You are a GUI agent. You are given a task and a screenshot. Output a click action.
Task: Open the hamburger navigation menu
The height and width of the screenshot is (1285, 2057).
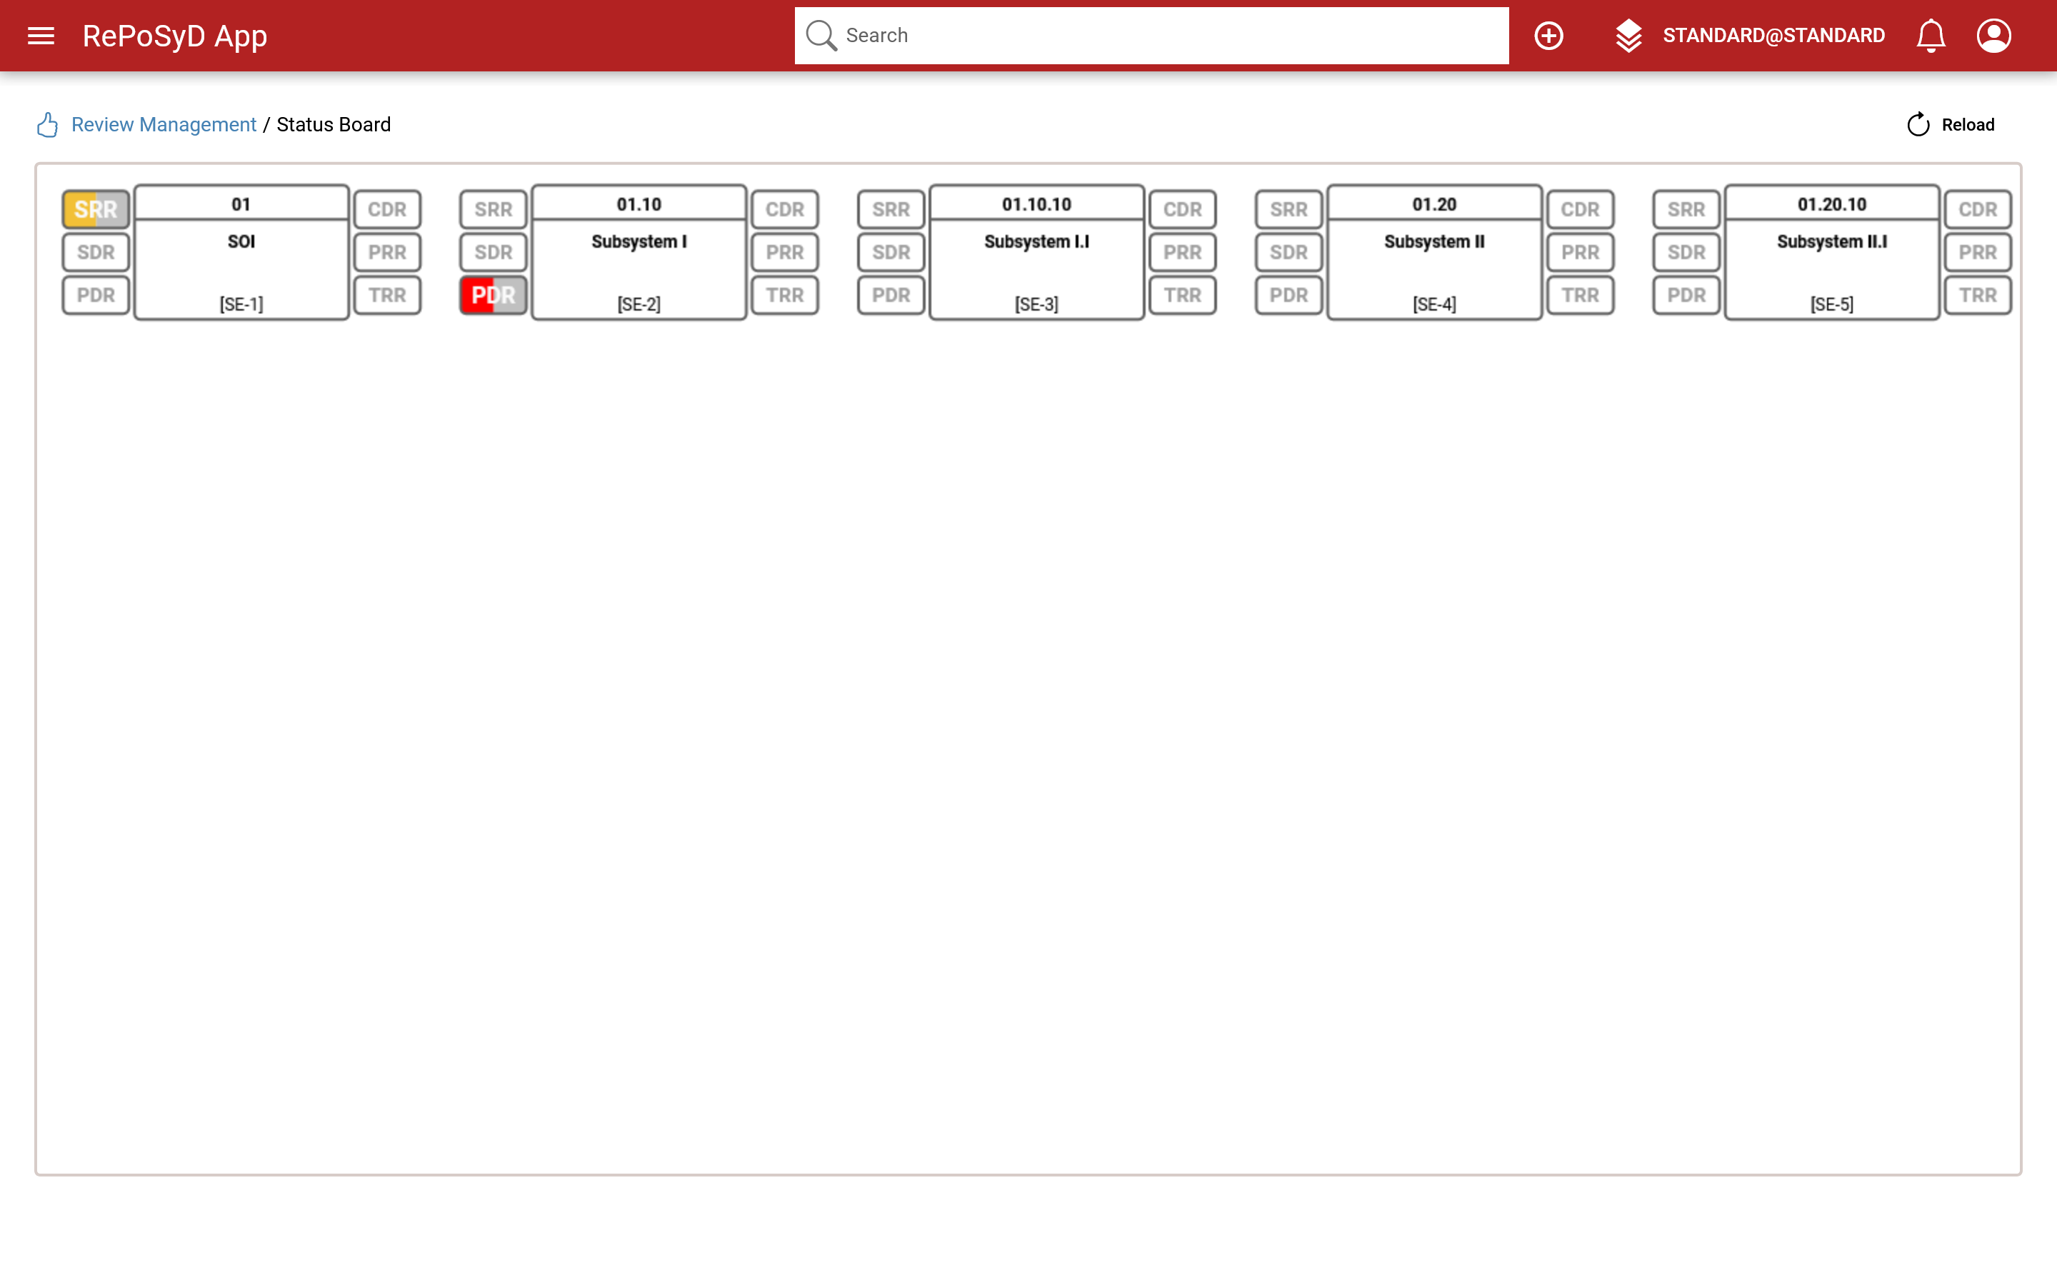click(41, 36)
